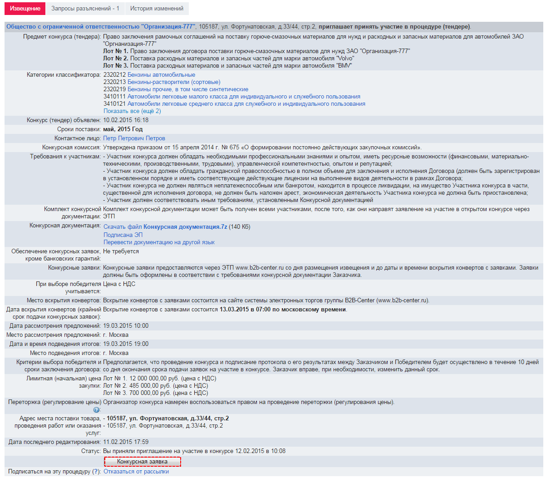Click the bold delivery term май, 2015 Год
This screenshot has width=546, height=478.
point(123,129)
